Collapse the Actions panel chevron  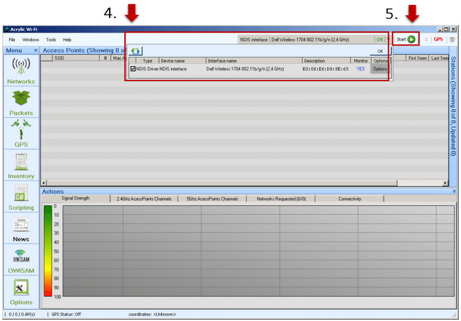(455, 191)
